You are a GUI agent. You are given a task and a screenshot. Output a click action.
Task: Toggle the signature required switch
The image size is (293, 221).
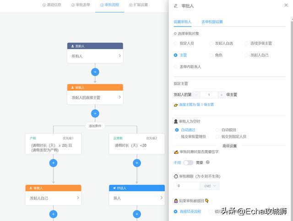pyautogui.click(x=188, y=162)
